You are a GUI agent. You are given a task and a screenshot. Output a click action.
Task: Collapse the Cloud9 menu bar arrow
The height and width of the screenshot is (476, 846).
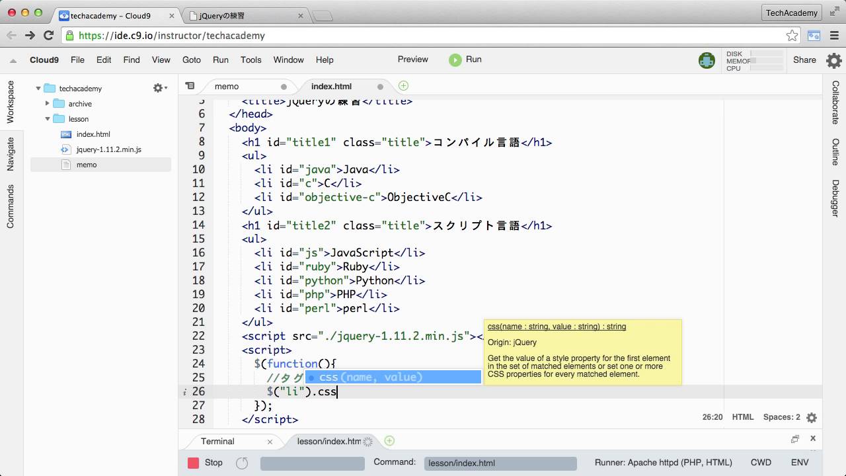[x=13, y=60]
